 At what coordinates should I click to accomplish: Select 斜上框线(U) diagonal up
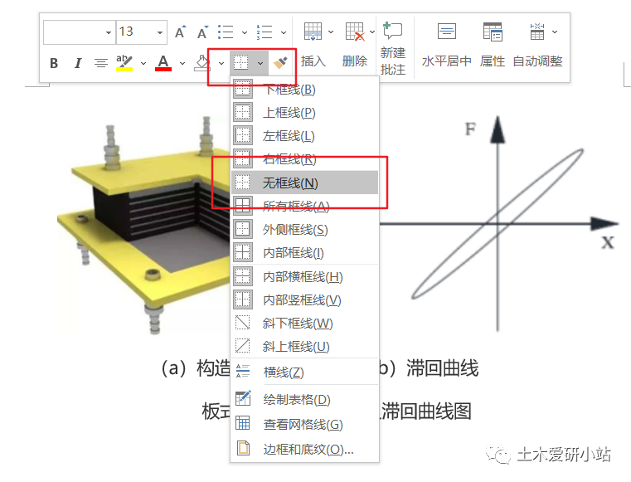(x=305, y=347)
